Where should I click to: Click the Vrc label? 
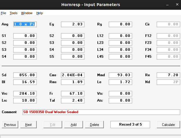tap(5, 94)
